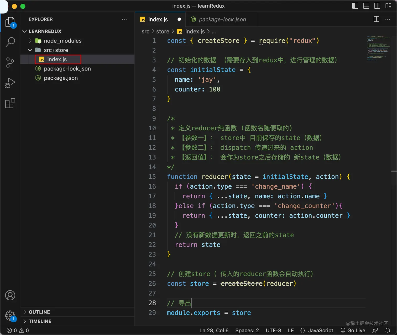
Task: Select package.json in the explorer tree
Action: tap(61, 78)
